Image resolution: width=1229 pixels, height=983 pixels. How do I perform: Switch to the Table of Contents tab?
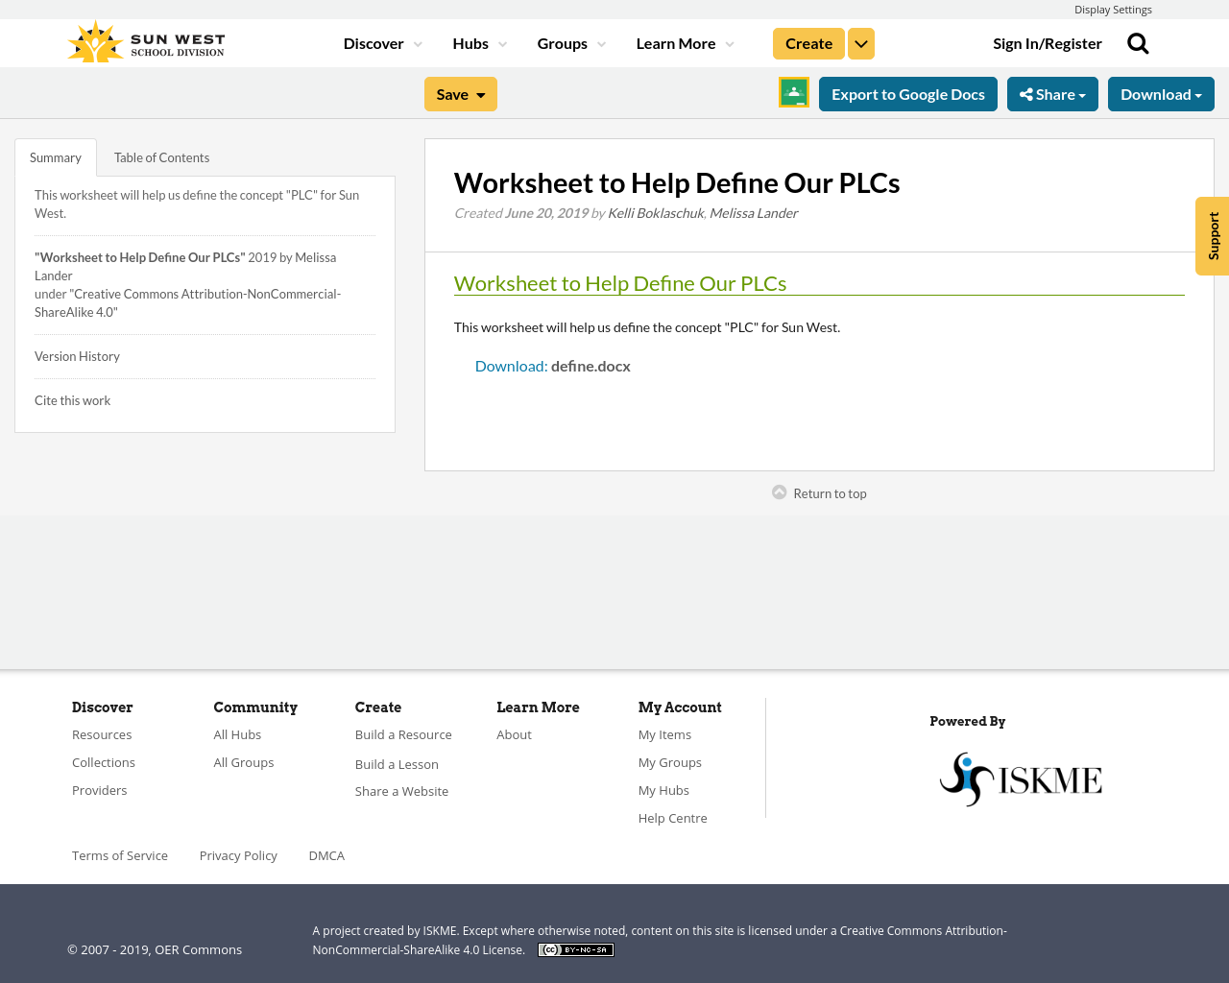[x=161, y=156]
